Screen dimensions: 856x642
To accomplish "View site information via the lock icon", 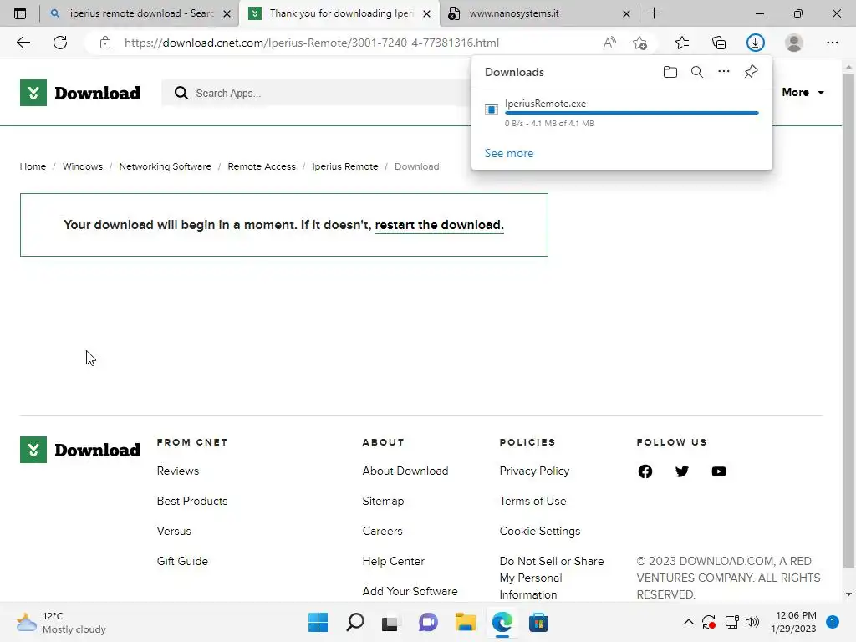I will click(x=105, y=43).
